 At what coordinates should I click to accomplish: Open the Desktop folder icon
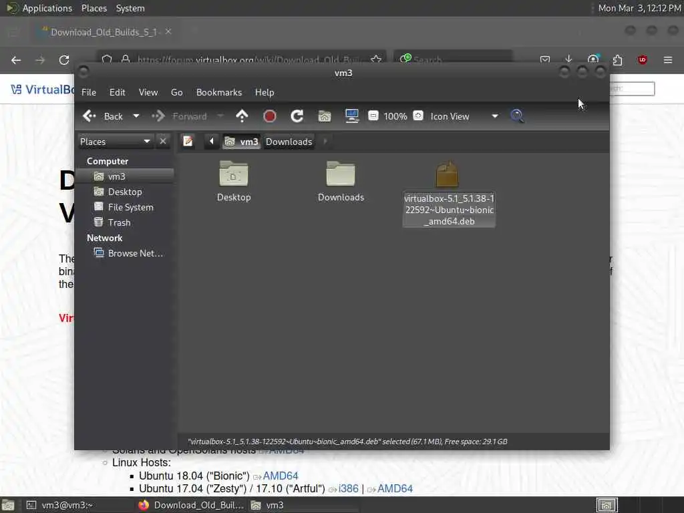coord(234,174)
